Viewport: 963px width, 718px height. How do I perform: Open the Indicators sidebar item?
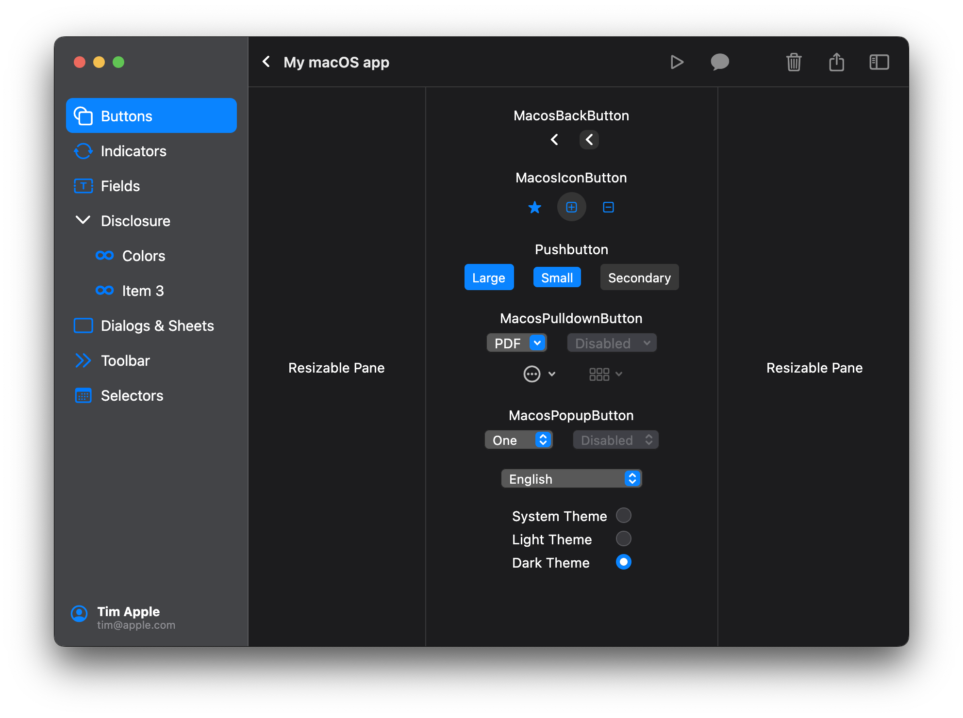[x=133, y=151]
